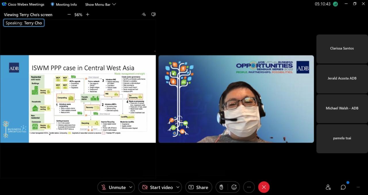Zoom out the shared screen with minus
368x195 pixels.
click(69, 14)
